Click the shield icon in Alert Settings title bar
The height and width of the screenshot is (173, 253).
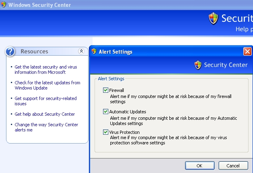[x=94, y=52]
